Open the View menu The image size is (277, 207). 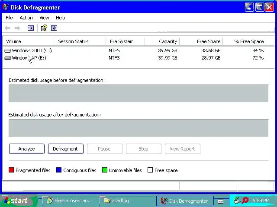[x=44, y=18]
